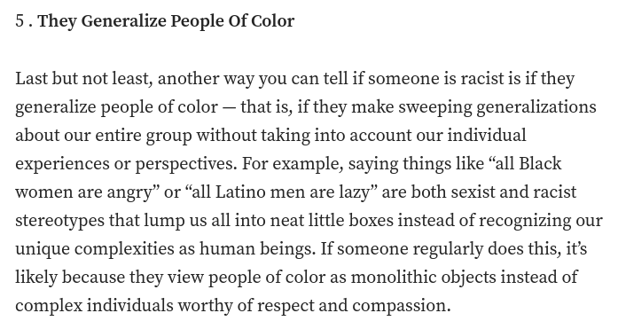Click the number 5 before the heading
618x321 pixels.
click(x=20, y=21)
